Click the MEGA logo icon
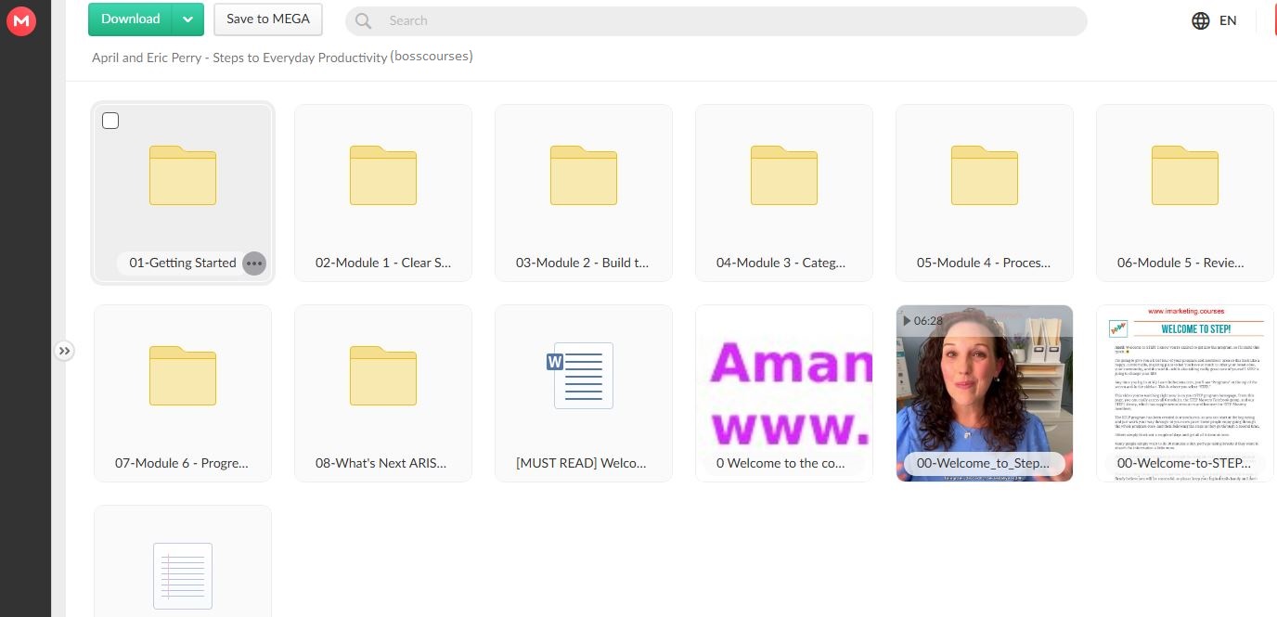Image resolution: width=1277 pixels, height=617 pixels. coord(20,20)
